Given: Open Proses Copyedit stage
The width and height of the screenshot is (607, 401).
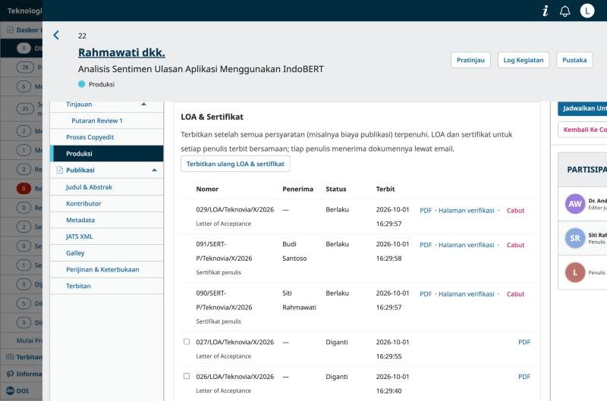Looking at the screenshot, I should [106, 137].
